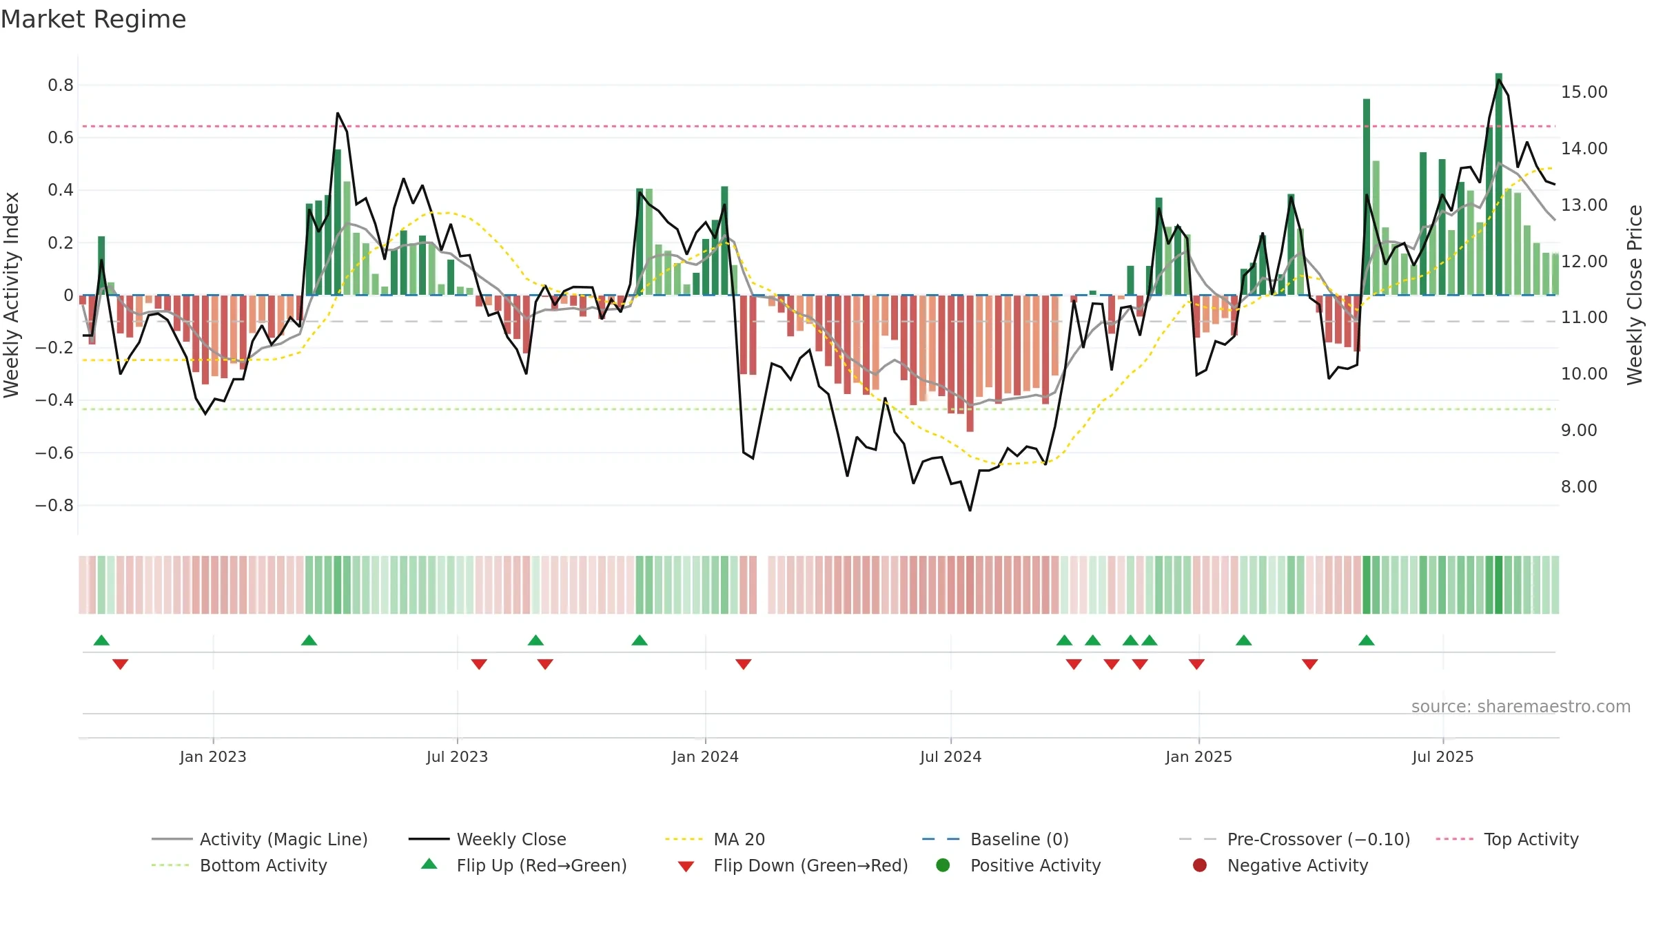This screenshot has width=1654, height=930.
Task: Click the red Negative Activity legend dot
Action: coord(1200,865)
